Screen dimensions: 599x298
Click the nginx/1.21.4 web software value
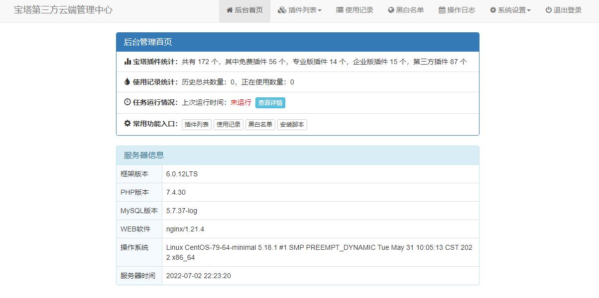pos(185,229)
